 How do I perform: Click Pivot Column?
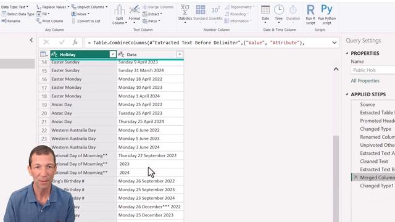pos(50,21)
